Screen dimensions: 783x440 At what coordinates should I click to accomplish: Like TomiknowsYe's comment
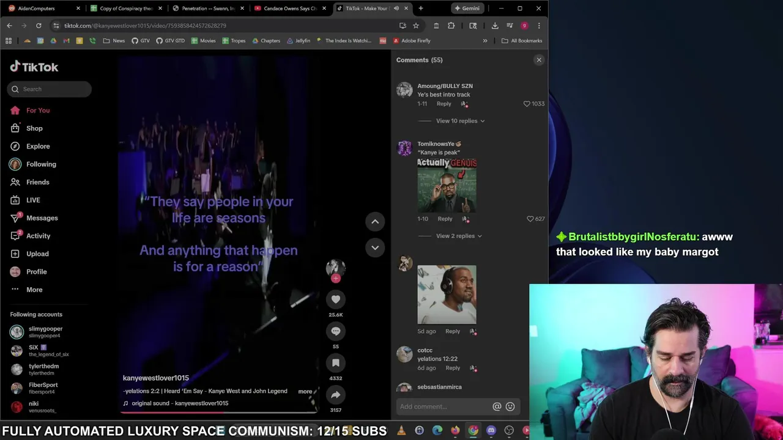click(530, 219)
